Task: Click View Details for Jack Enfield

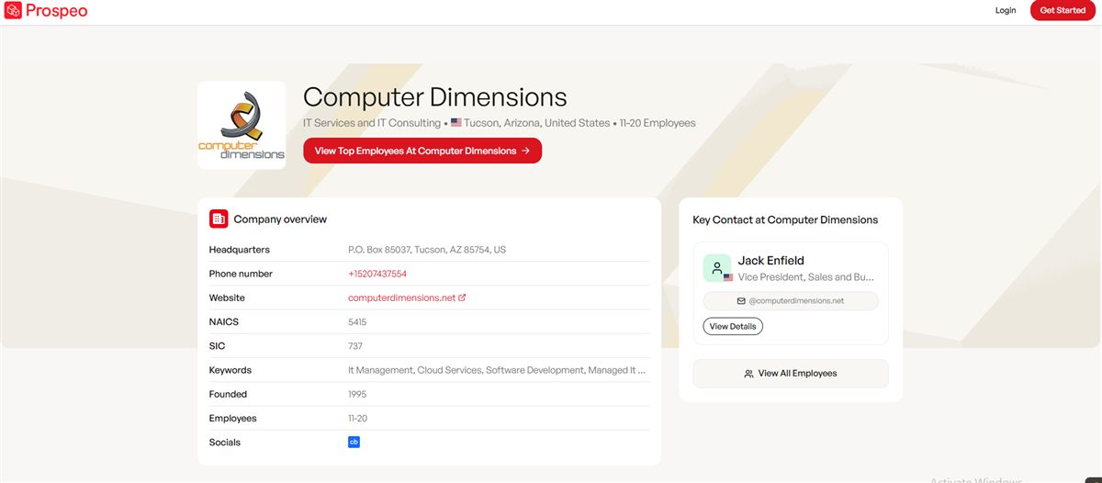Action: (x=733, y=326)
